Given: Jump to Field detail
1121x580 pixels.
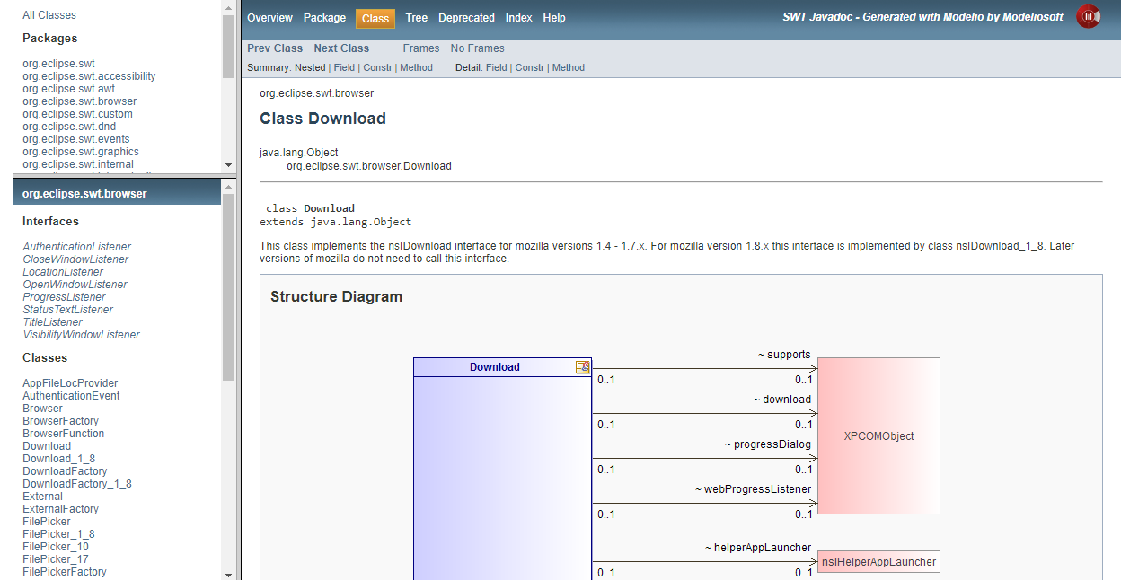Looking at the screenshot, I should (x=496, y=67).
